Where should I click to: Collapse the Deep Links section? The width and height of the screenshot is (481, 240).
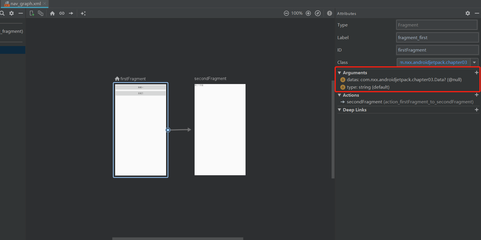pos(339,110)
